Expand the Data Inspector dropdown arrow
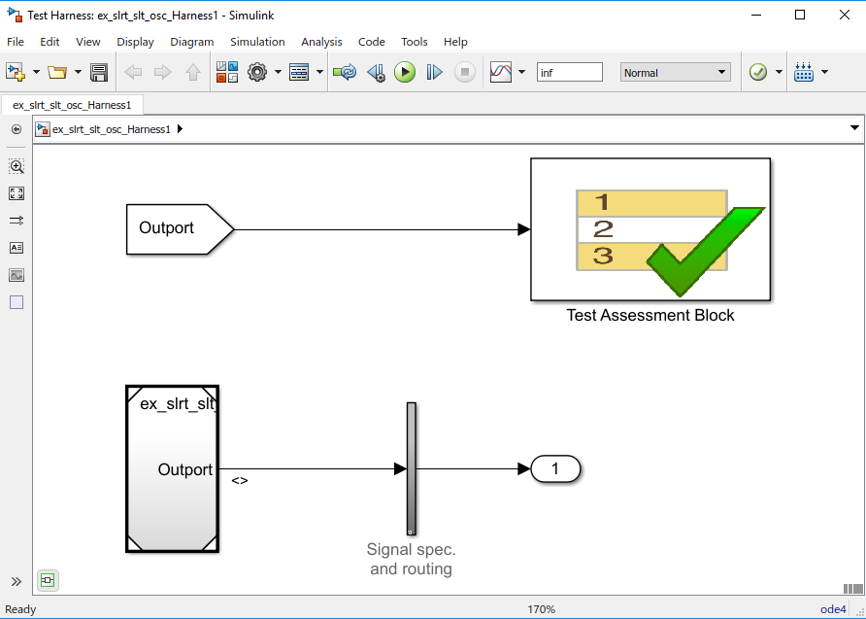The height and width of the screenshot is (619, 866). tap(521, 72)
